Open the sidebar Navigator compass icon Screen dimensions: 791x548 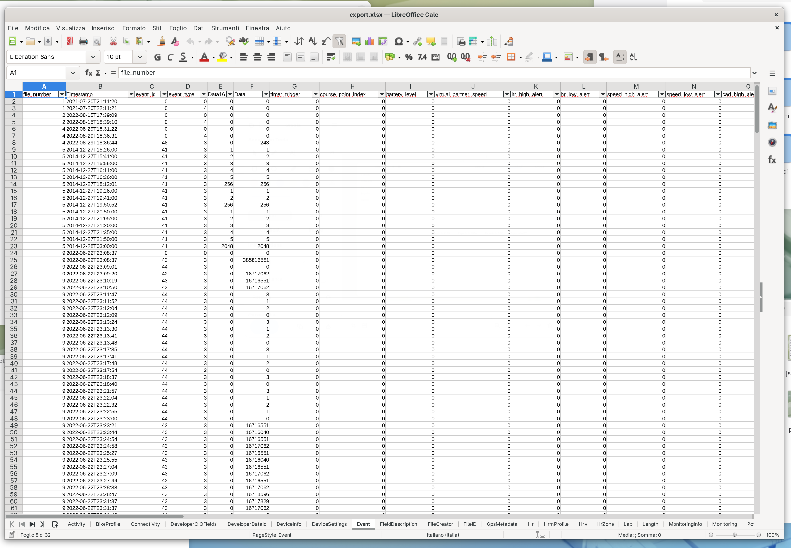[x=772, y=142]
